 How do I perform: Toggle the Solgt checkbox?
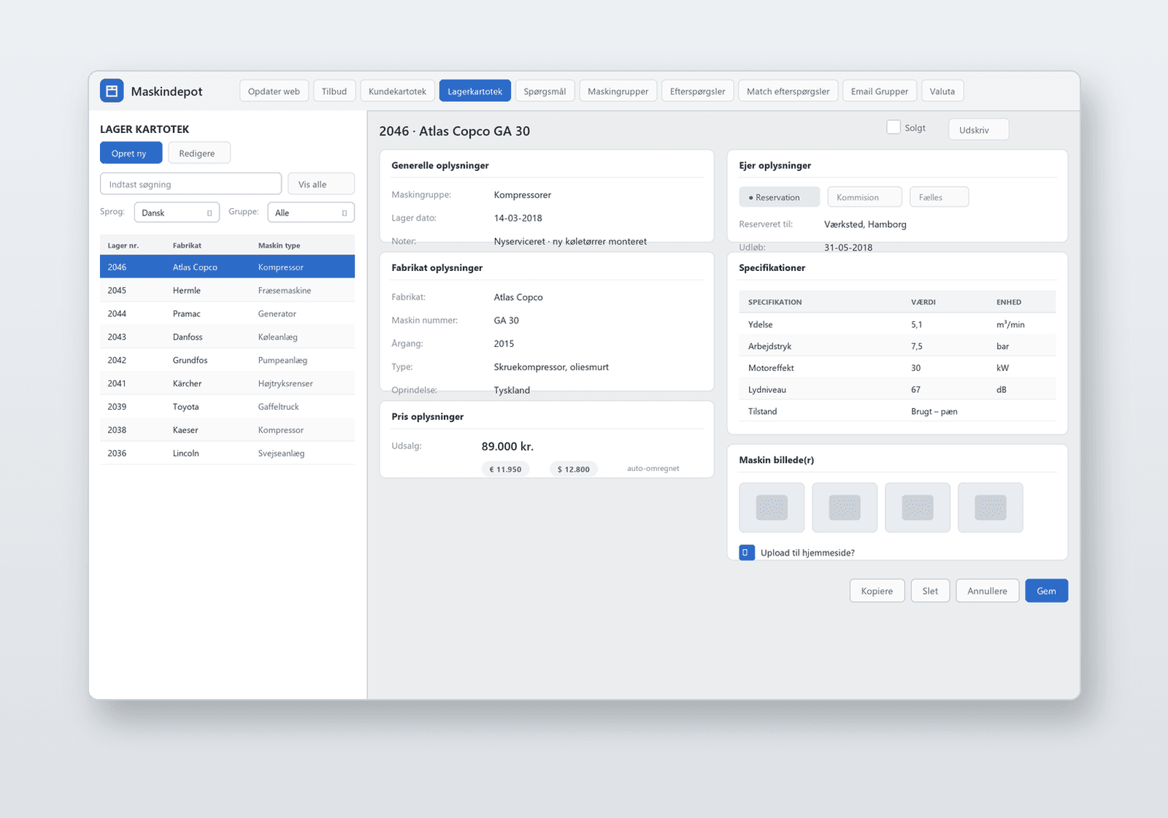[x=894, y=127]
